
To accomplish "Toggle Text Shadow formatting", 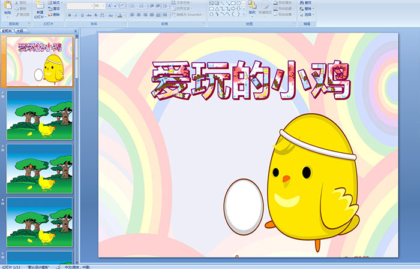I will [95, 15].
